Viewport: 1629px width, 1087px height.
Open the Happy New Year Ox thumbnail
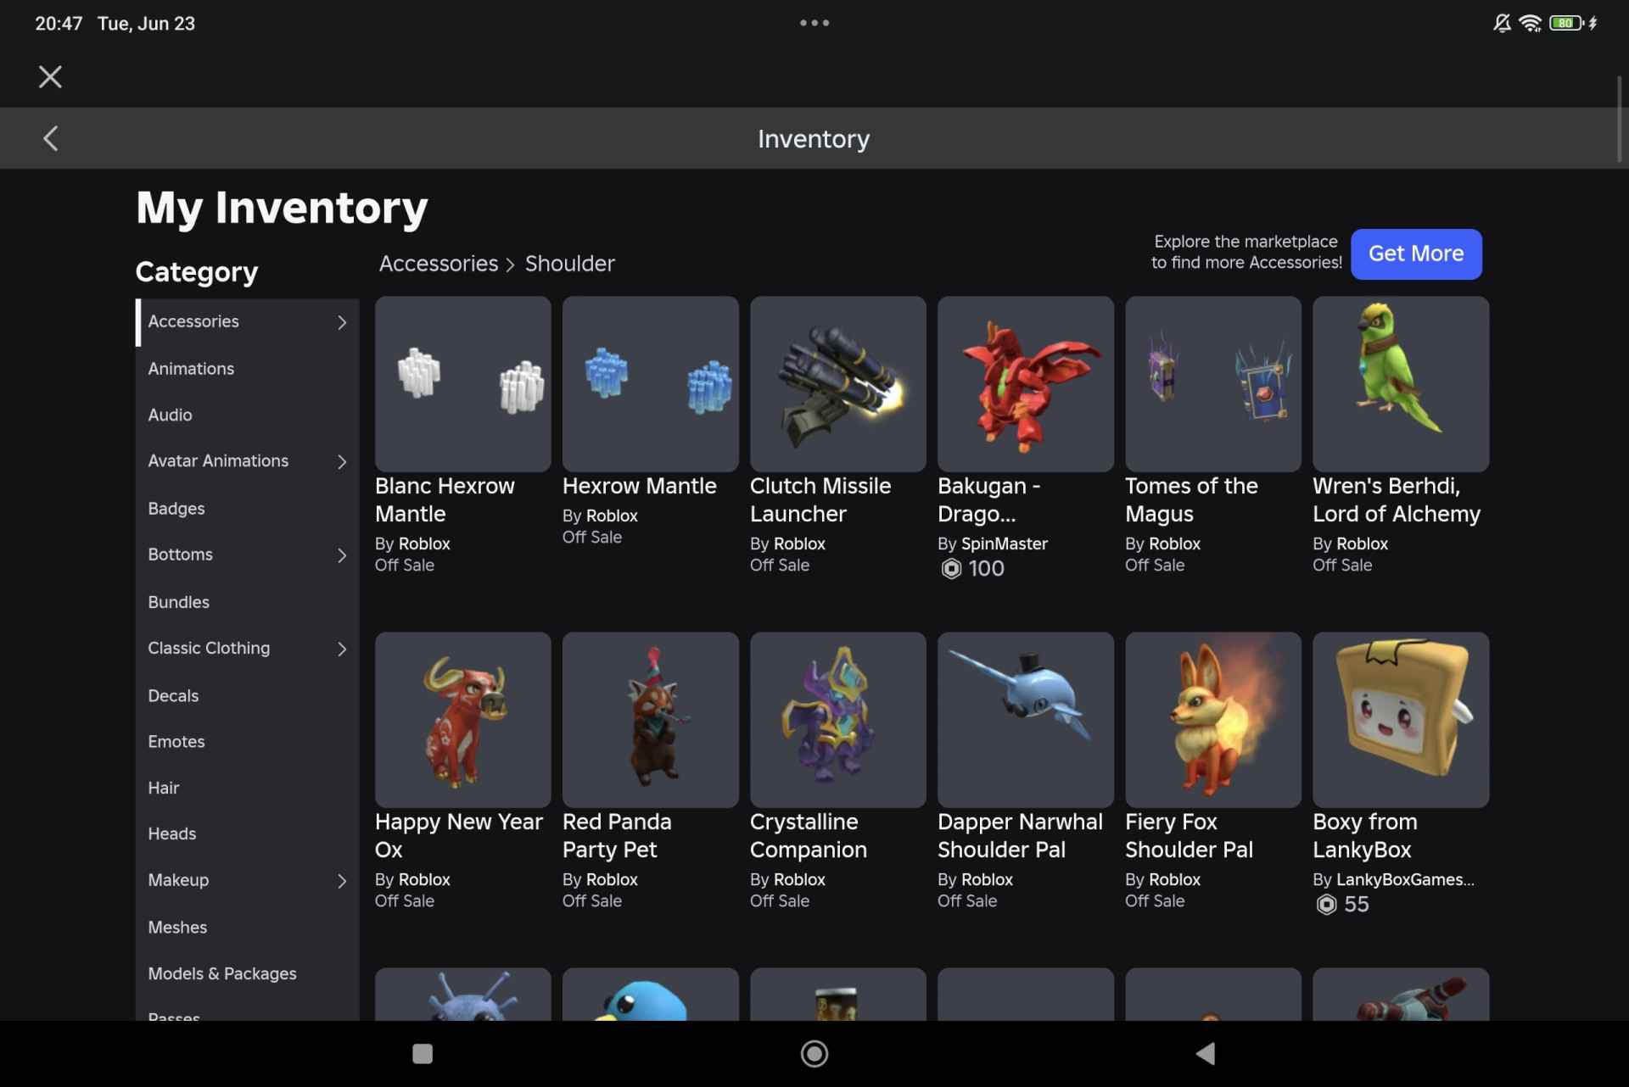click(462, 719)
